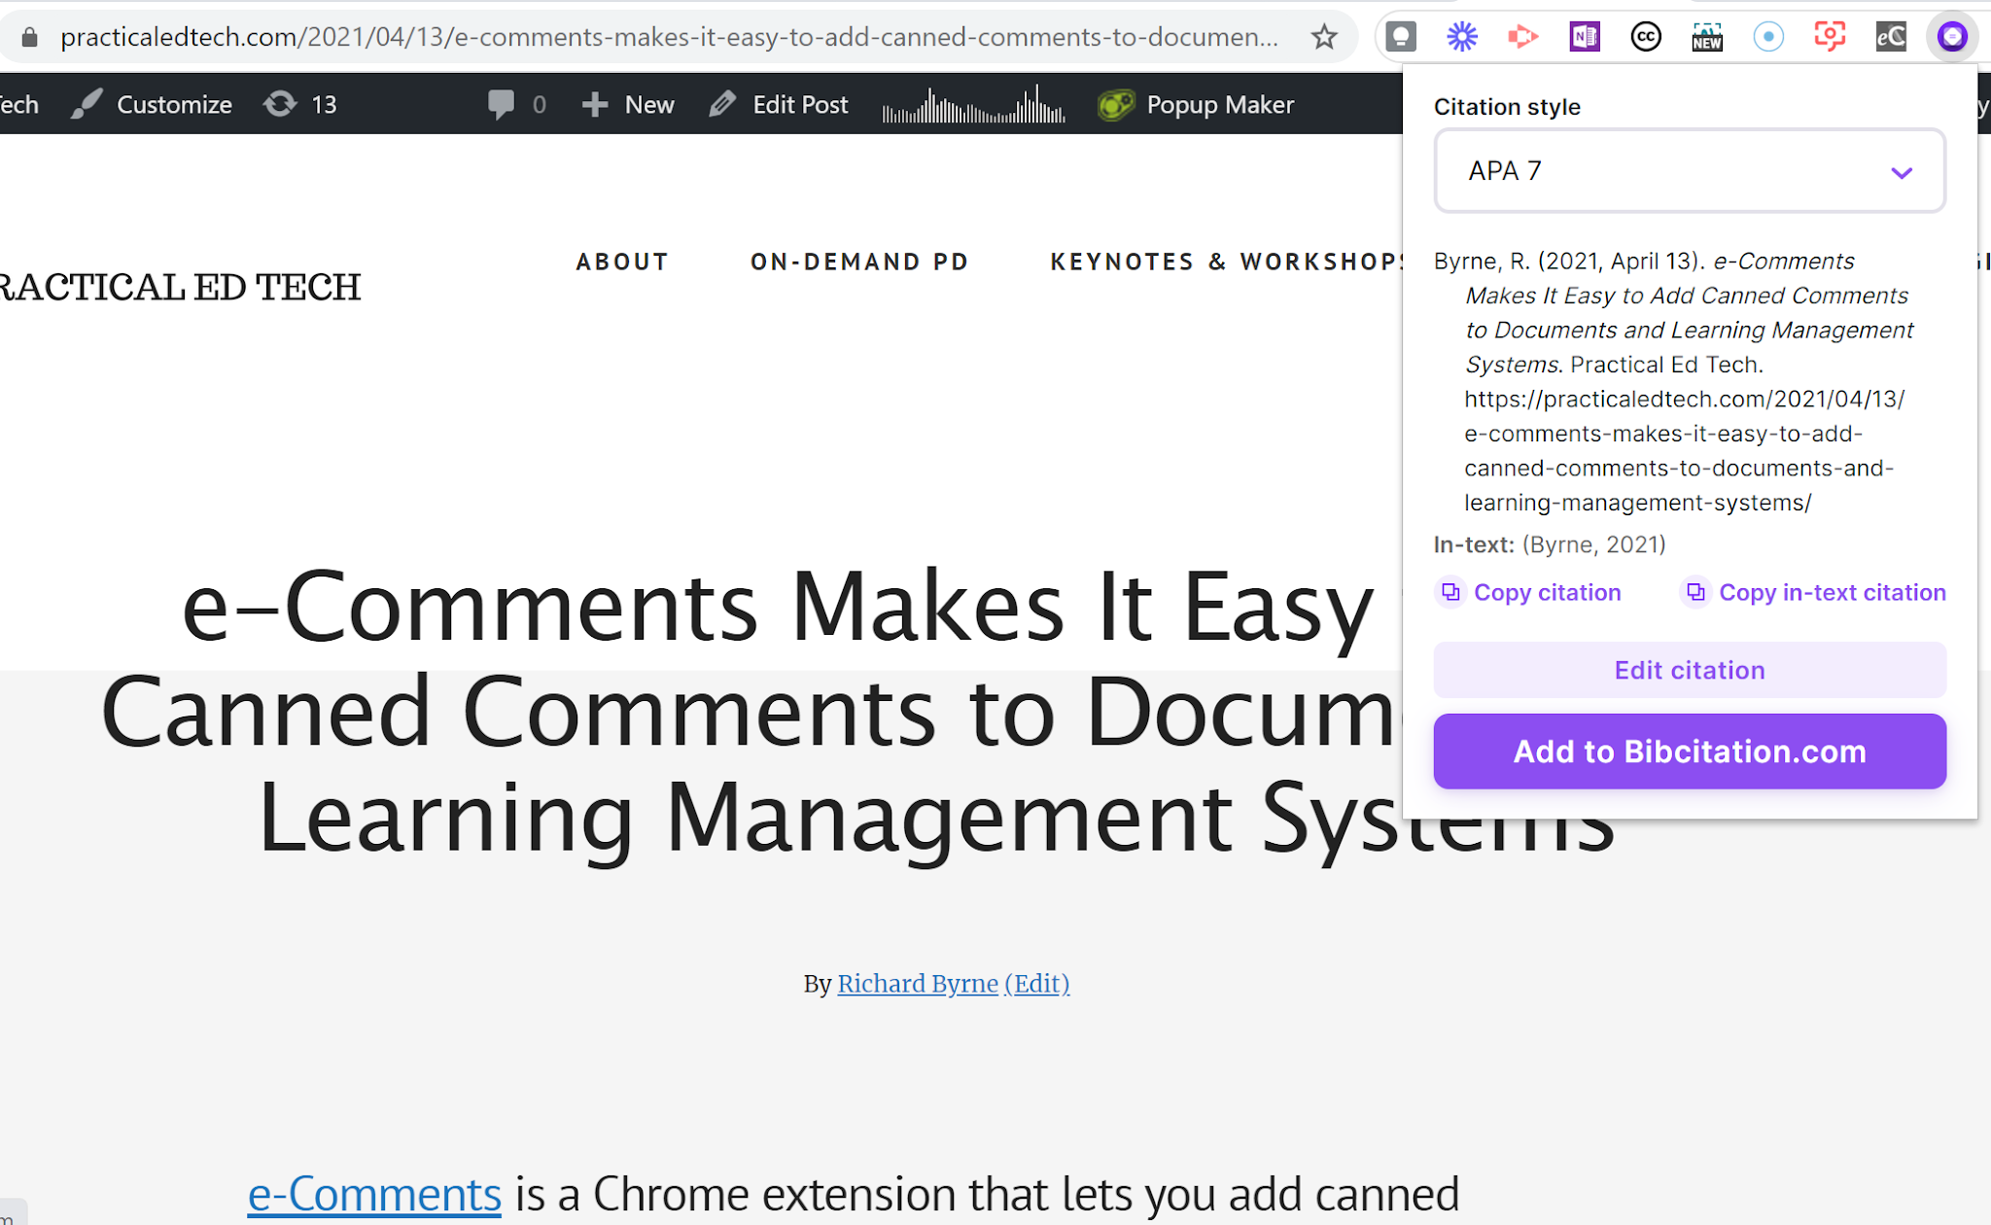Open the ABOUT navigation menu item
Screen dimensions: 1991x1225
622,262
